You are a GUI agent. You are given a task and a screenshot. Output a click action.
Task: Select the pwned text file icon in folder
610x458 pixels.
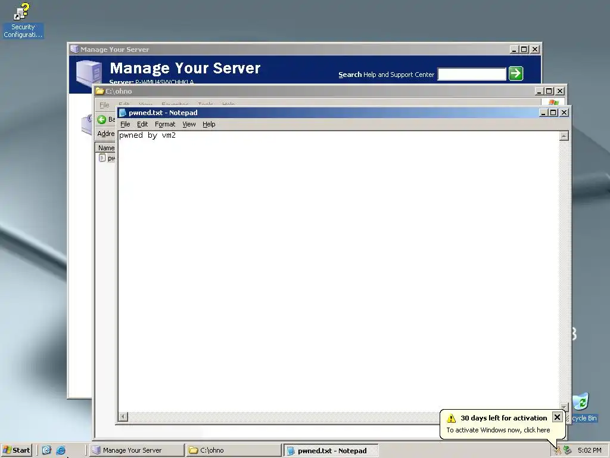coord(102,157)
